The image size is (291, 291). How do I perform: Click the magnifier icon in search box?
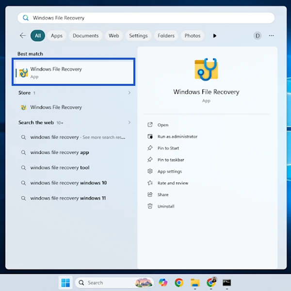26,18
